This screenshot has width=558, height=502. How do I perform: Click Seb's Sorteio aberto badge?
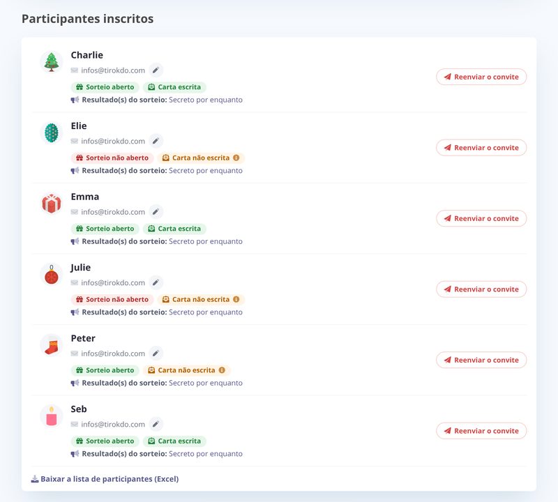point(105,441)
